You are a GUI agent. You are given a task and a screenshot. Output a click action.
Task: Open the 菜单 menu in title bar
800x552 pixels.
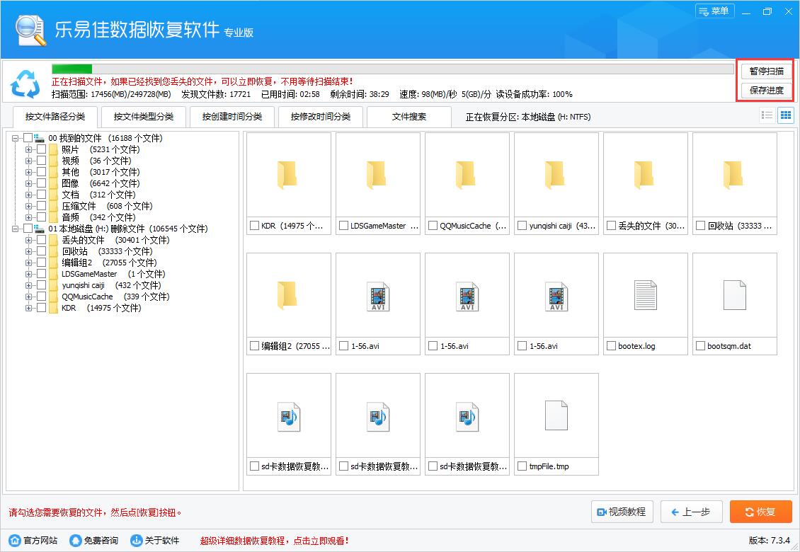(x=714, y=11)
